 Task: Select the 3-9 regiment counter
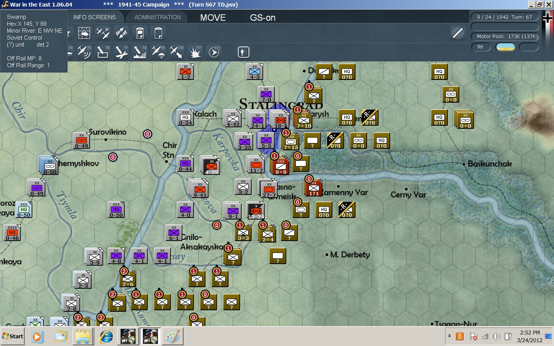tap(95, 257)
